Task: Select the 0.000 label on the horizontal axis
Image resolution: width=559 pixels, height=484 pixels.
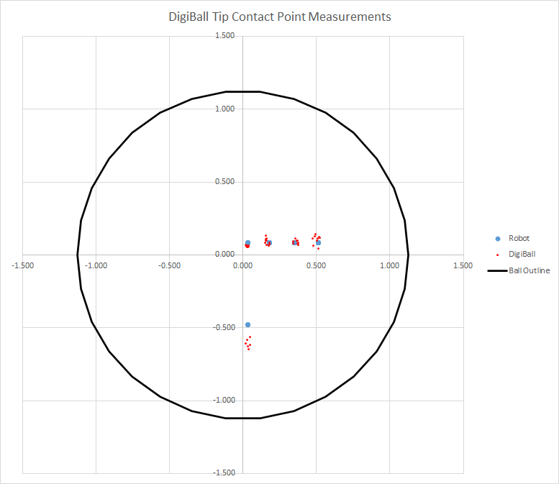Action: coord(243,265)
